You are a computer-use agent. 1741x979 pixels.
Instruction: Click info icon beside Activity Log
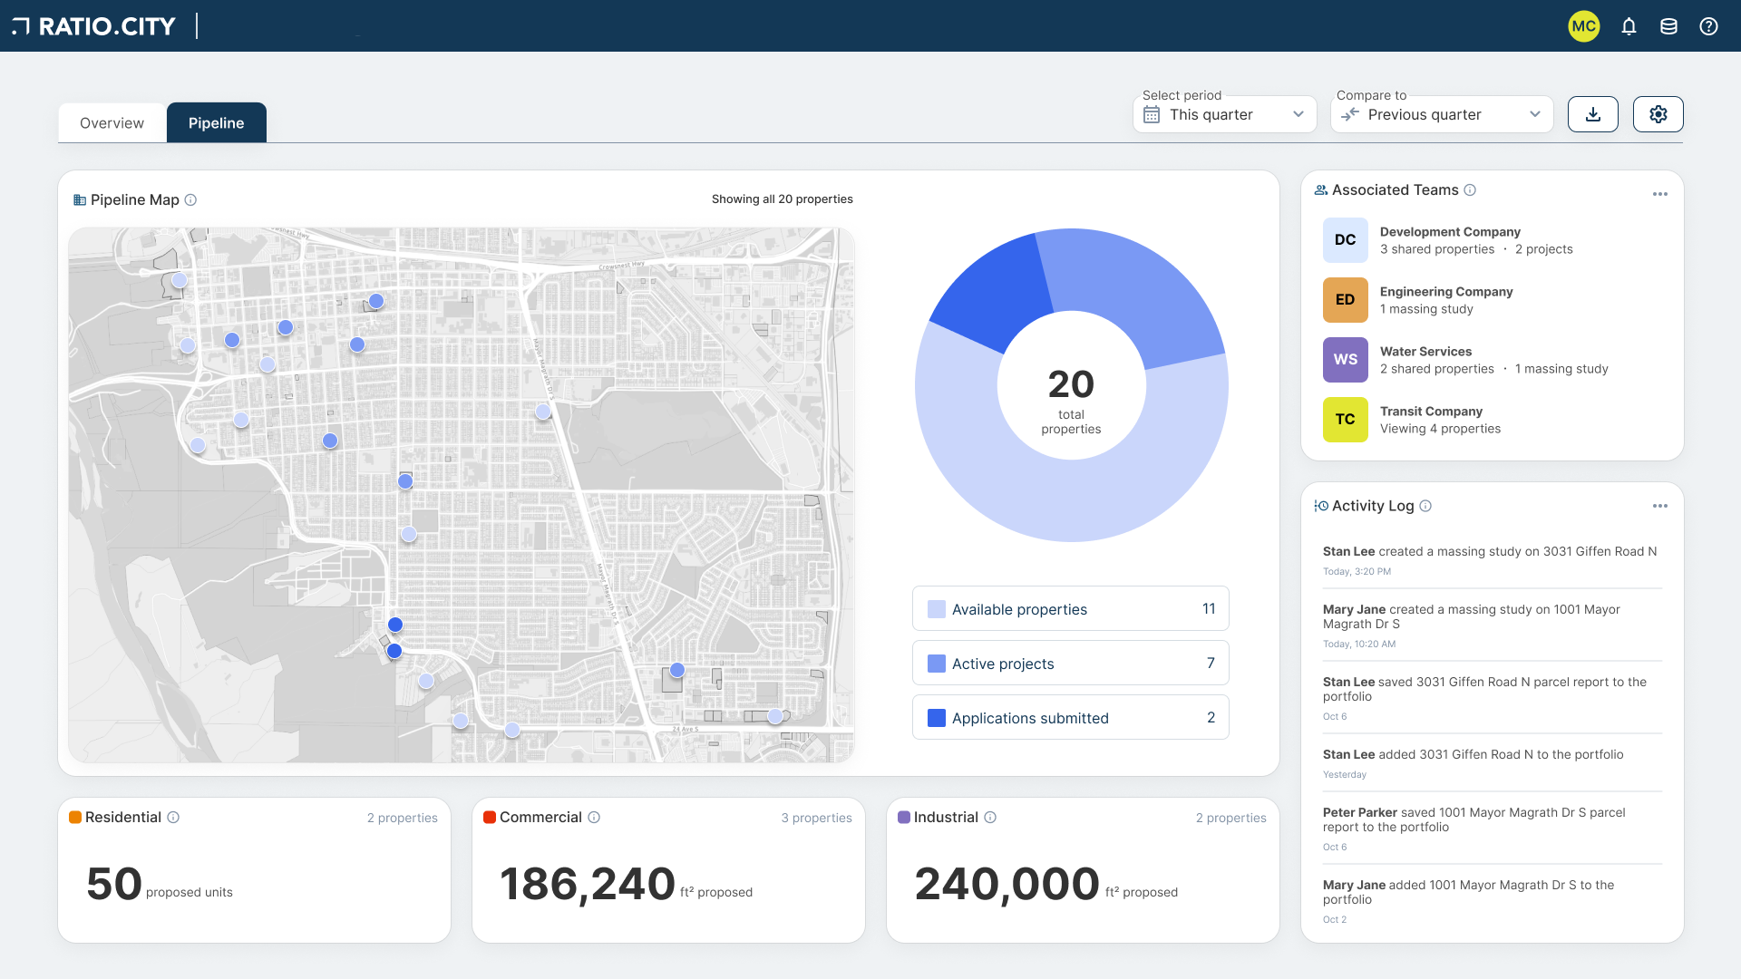pos(1425,506)
